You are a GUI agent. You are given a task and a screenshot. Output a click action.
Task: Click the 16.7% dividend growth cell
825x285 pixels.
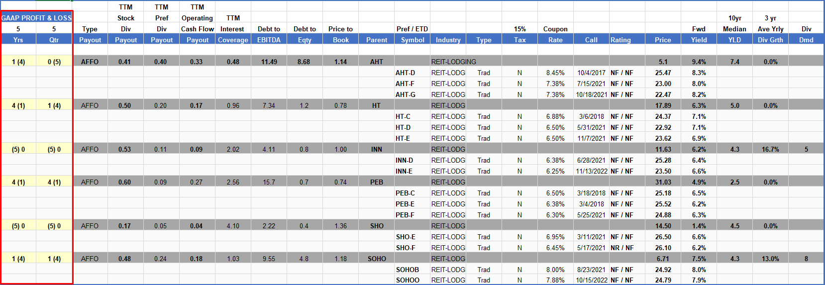click(x=770, y=149)
